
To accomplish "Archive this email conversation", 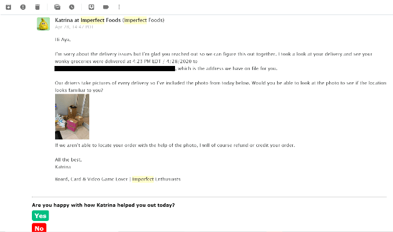I will (8, 7).
